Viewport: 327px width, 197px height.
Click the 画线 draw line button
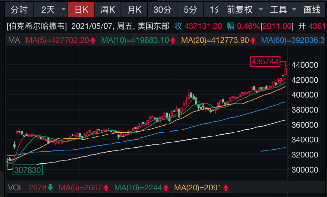click(312, 10)
